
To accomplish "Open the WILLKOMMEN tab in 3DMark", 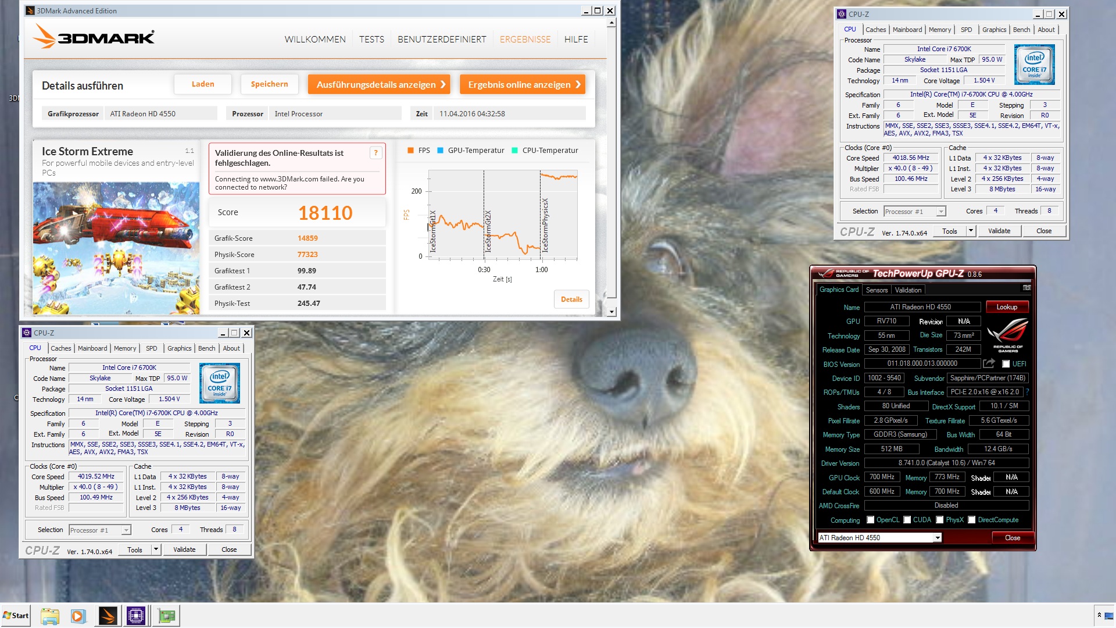I will tap(315, 39).
